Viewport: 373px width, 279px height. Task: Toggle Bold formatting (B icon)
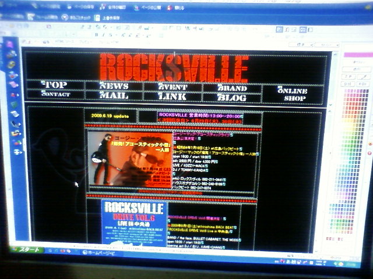(x=96, y=35)
